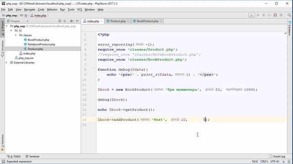Screen dimensions: 293x164
Task: Click tool windows quick access icon in status bar
Action: [3, 161]
